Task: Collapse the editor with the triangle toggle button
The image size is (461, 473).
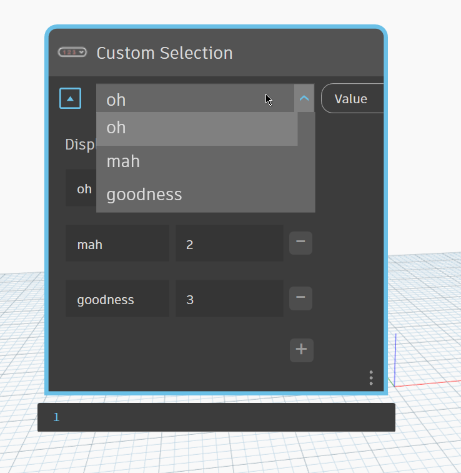Action: (70, 98)
